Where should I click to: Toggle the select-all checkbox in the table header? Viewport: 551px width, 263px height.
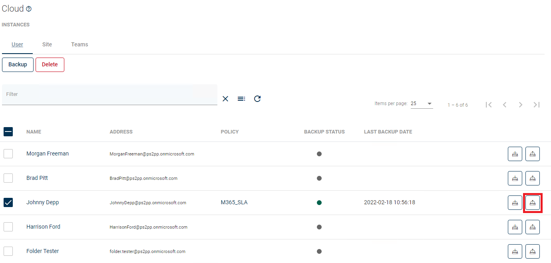pos(8,131)
